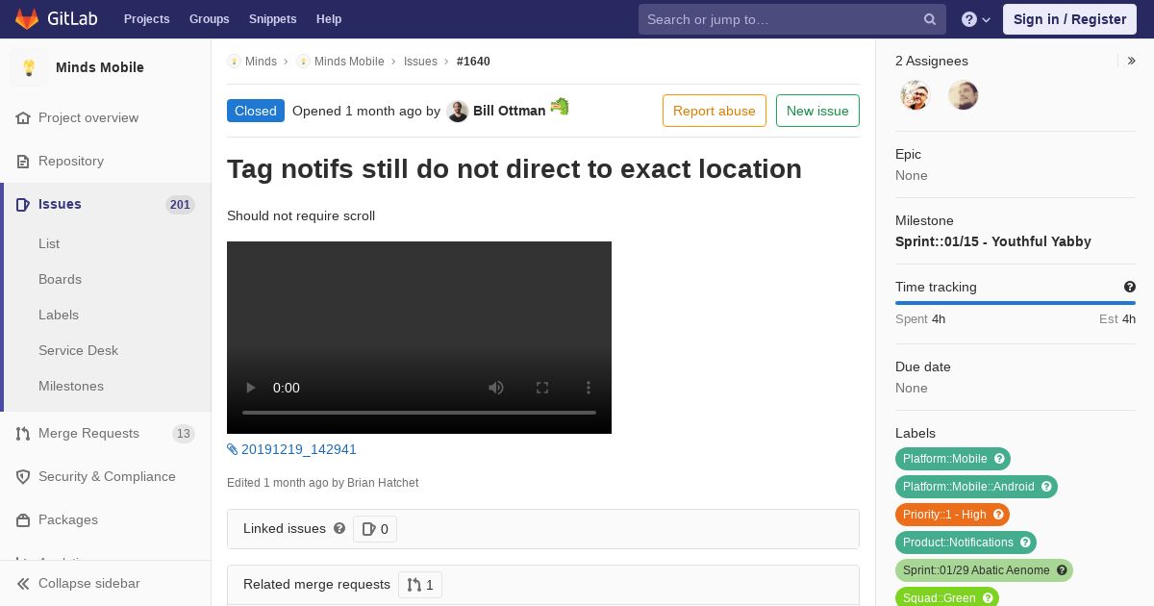Open the help question mark dropdown
The width and height of the screenshot is (1154, 606).
(x=976, y=19)
